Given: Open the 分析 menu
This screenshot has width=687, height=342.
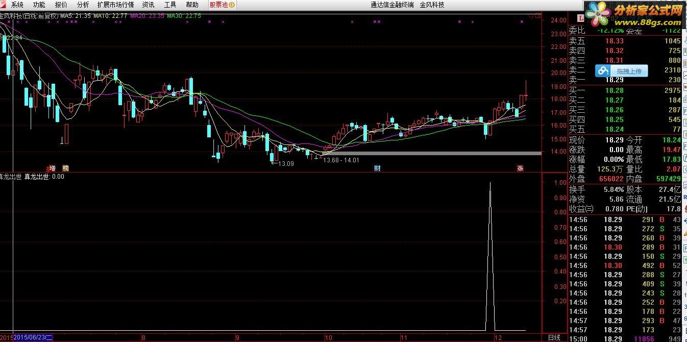Looking at the screenshot, I should pyautogui.click(x=83, y=5).
